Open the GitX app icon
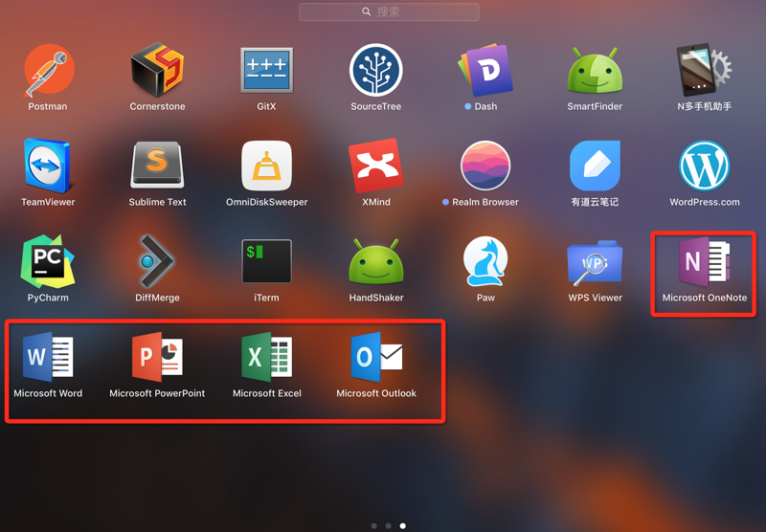This screenshot has width=766, height=532. [x=267, y=70]
